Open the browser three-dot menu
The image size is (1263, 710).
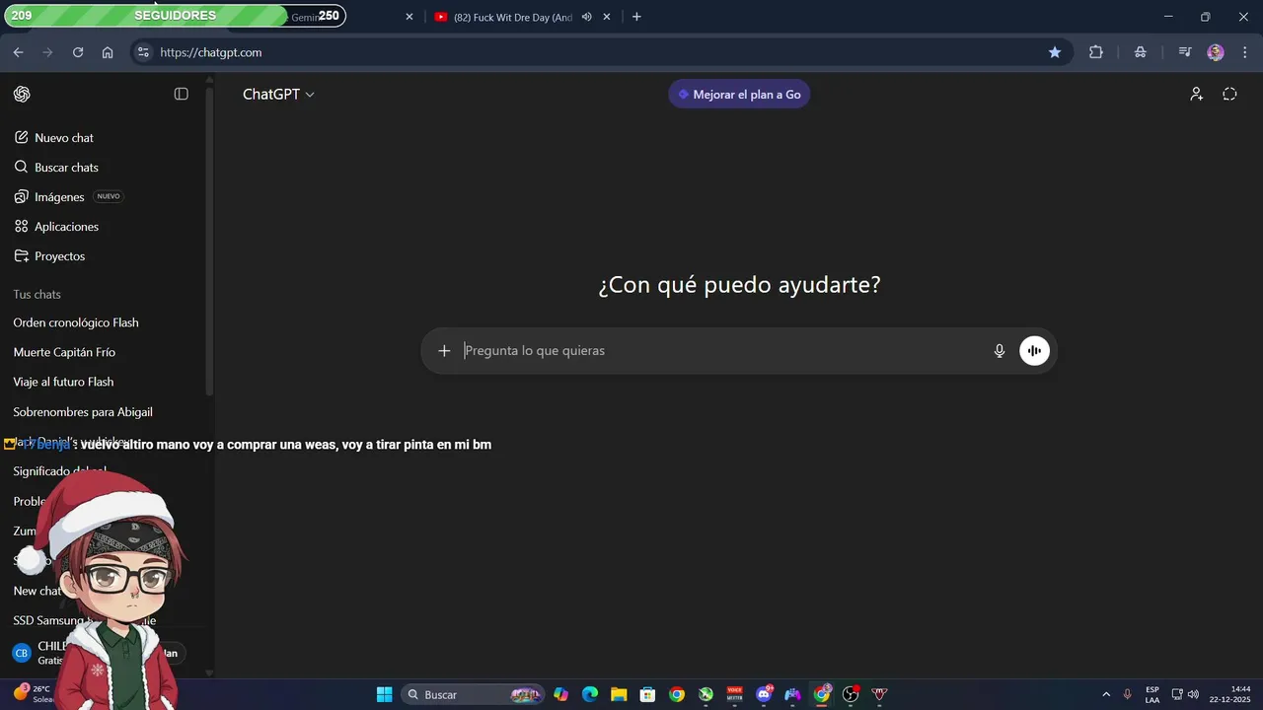pos(1243,52)
